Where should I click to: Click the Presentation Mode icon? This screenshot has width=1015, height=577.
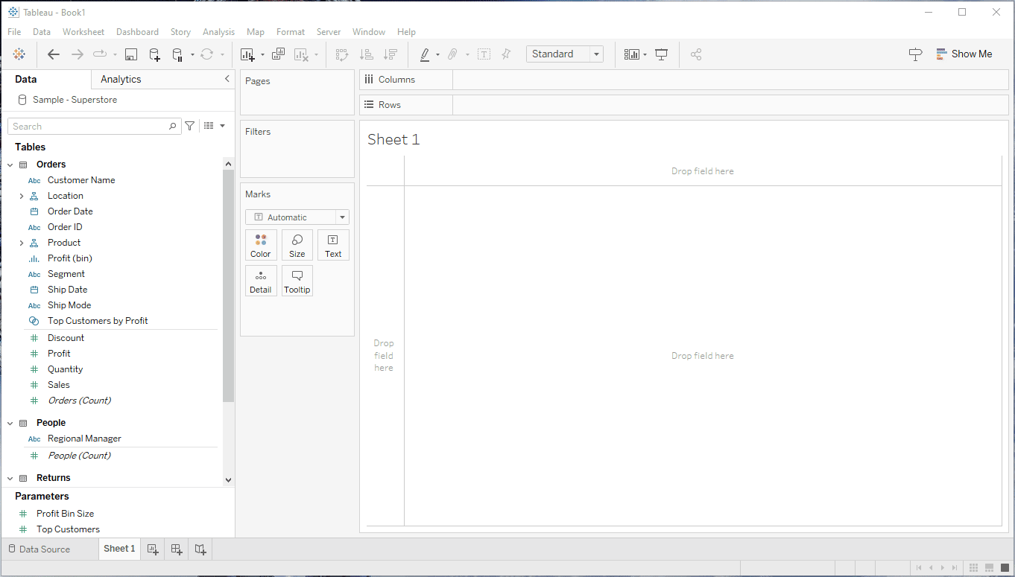coord(661,54)
